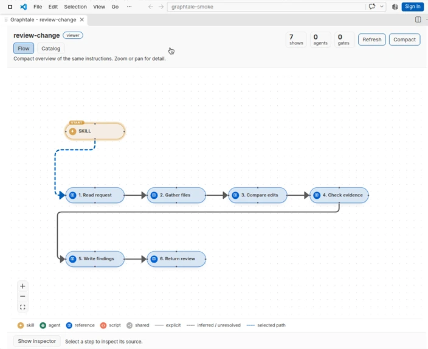Go back with the left arrow
Viewport: 428px width, 349px height.
[x=151, y=7]
